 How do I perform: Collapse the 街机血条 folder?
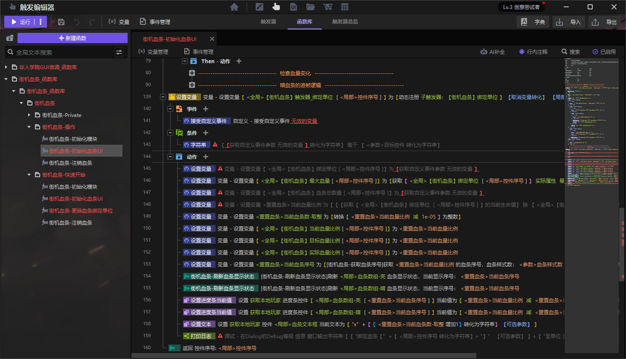(x=21, y=103)
